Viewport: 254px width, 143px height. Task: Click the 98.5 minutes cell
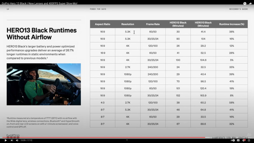pos(203,81)
